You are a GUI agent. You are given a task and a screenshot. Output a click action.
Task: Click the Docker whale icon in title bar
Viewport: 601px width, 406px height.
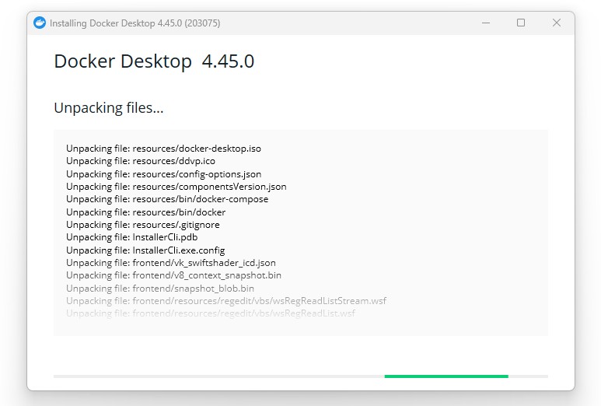pos(40,23)
